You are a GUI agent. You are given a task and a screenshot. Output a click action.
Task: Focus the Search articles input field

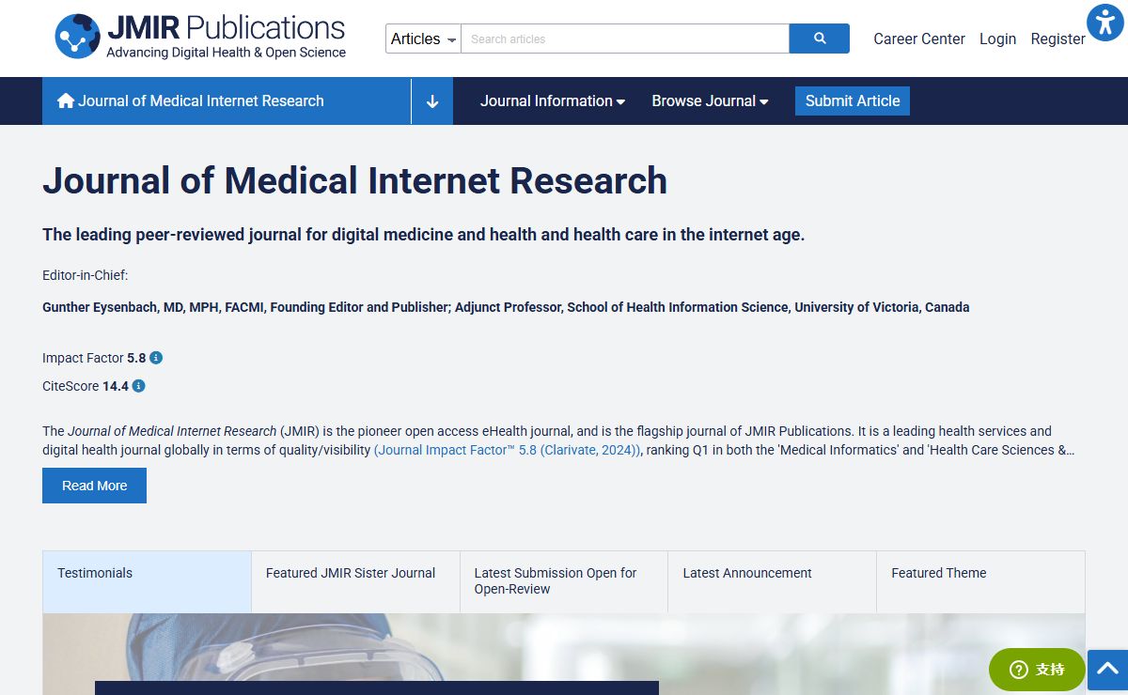(625, 39)
